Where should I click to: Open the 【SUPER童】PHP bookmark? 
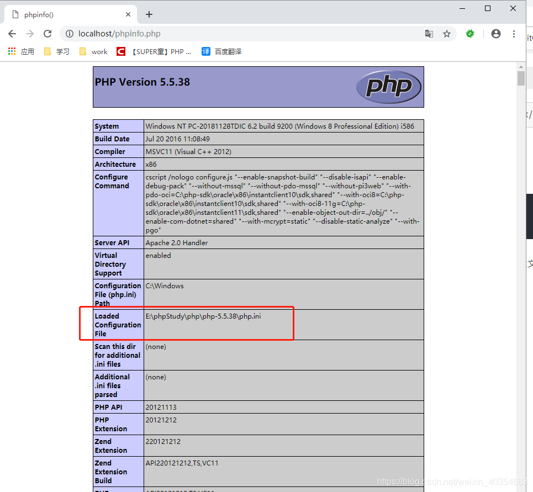[154, 51]
